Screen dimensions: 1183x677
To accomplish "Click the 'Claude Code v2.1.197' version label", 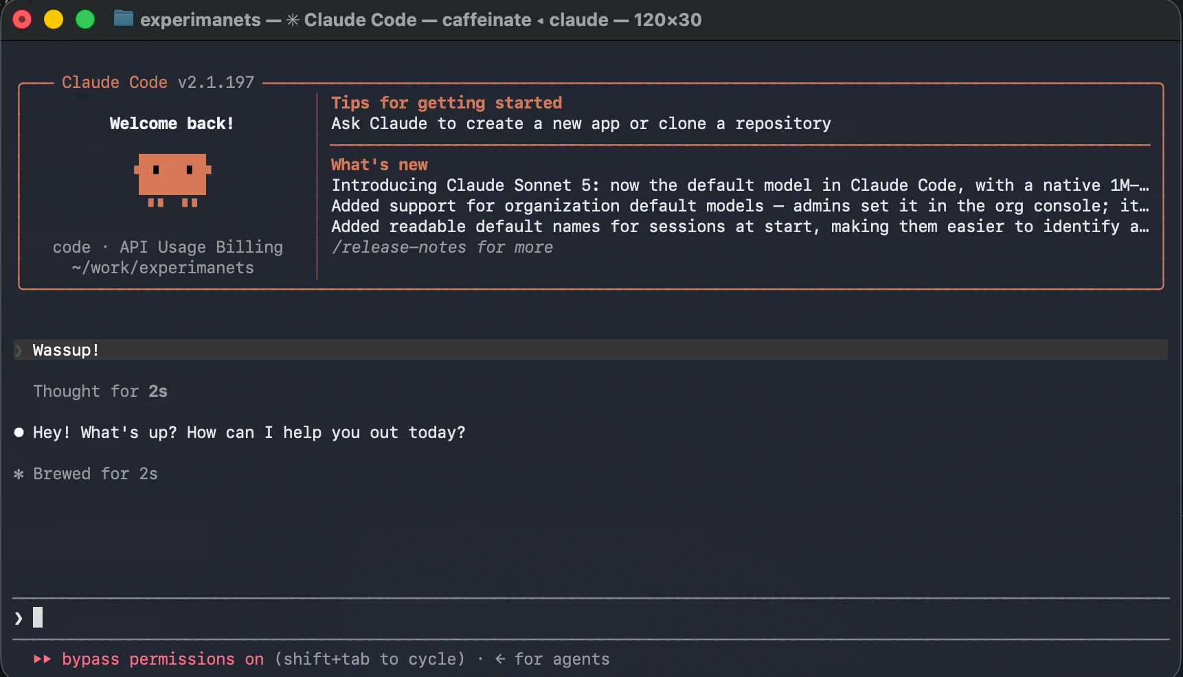I will coord(158,82).
